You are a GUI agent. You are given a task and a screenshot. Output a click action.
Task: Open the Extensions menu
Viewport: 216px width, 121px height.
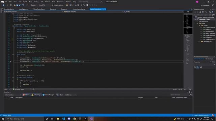click(x=60, y=2)
